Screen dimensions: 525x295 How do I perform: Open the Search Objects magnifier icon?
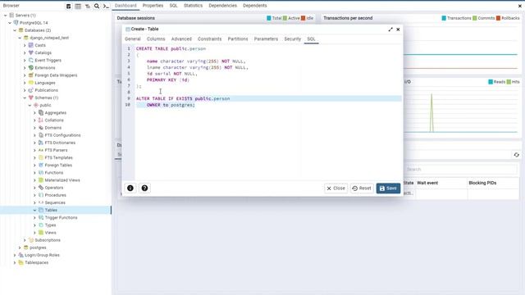(97, 6)
